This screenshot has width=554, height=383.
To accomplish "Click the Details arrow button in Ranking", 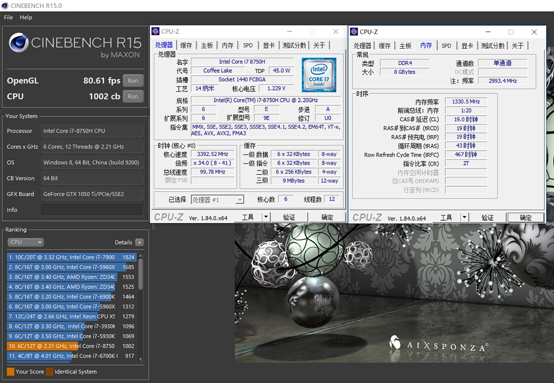I will coord(139,242).
